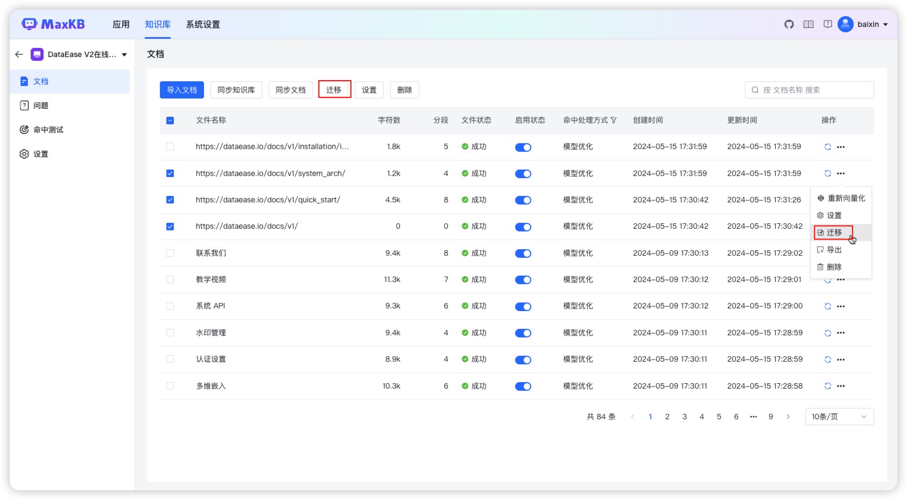Focus the 按文档名称搜索 search field

[x=810, y=90]
